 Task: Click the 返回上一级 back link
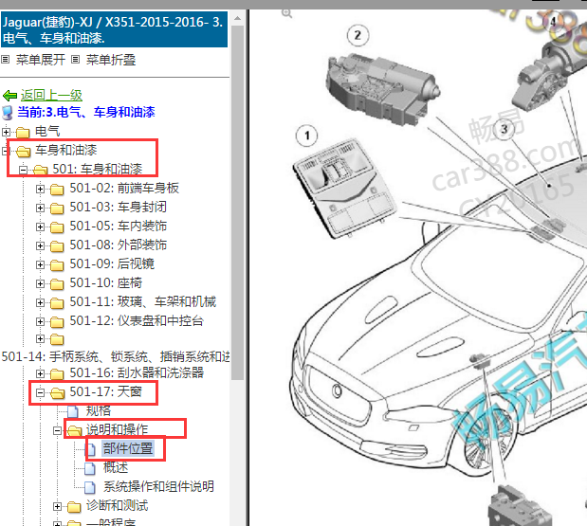click(51, 95)
